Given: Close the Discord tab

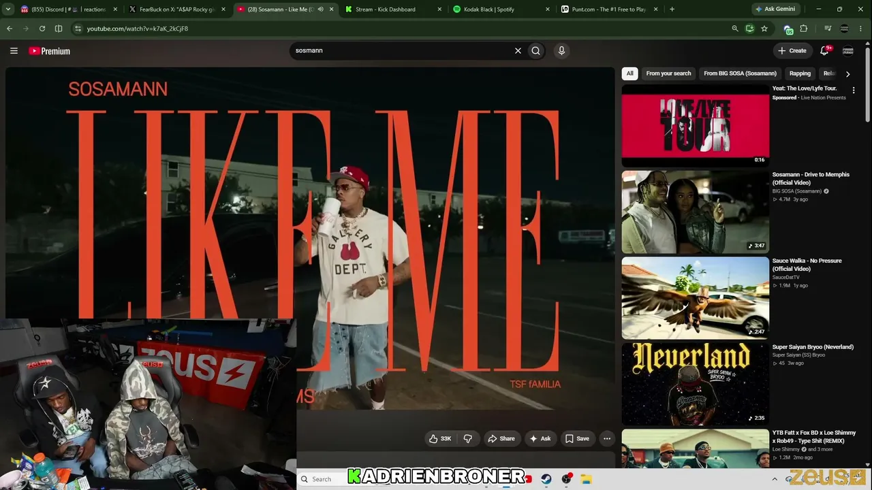Looking at the screenshot, I should click(x=115, y=10).
